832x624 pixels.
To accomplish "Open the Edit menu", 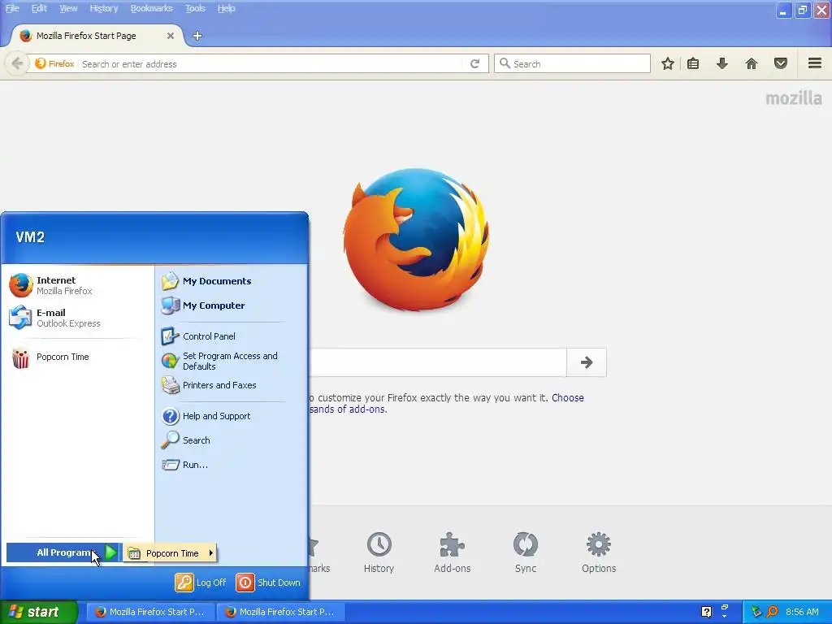I will click(39, 8).
